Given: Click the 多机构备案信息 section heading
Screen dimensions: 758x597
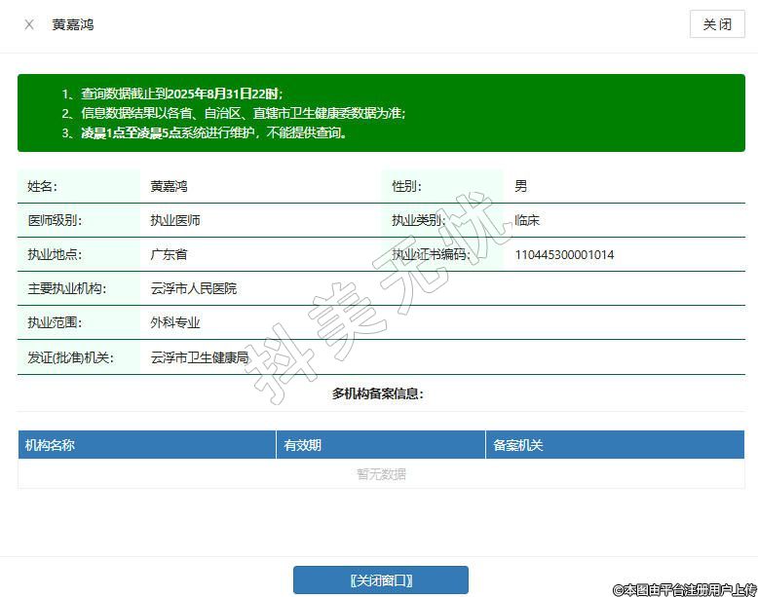Looking at the screenshot, I should point(378,393).
